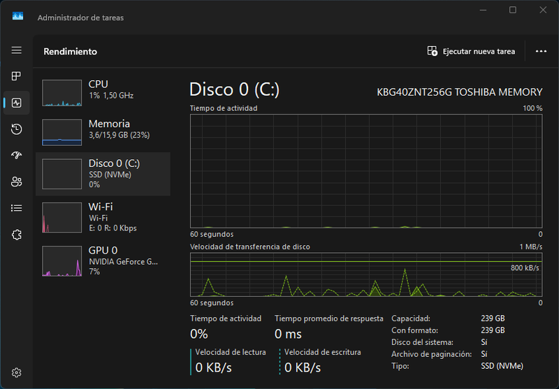The height and width of the screenshot is (389, 559).
Task: Click the Disco 0 (C:) heading
Action: pos(235,89)
